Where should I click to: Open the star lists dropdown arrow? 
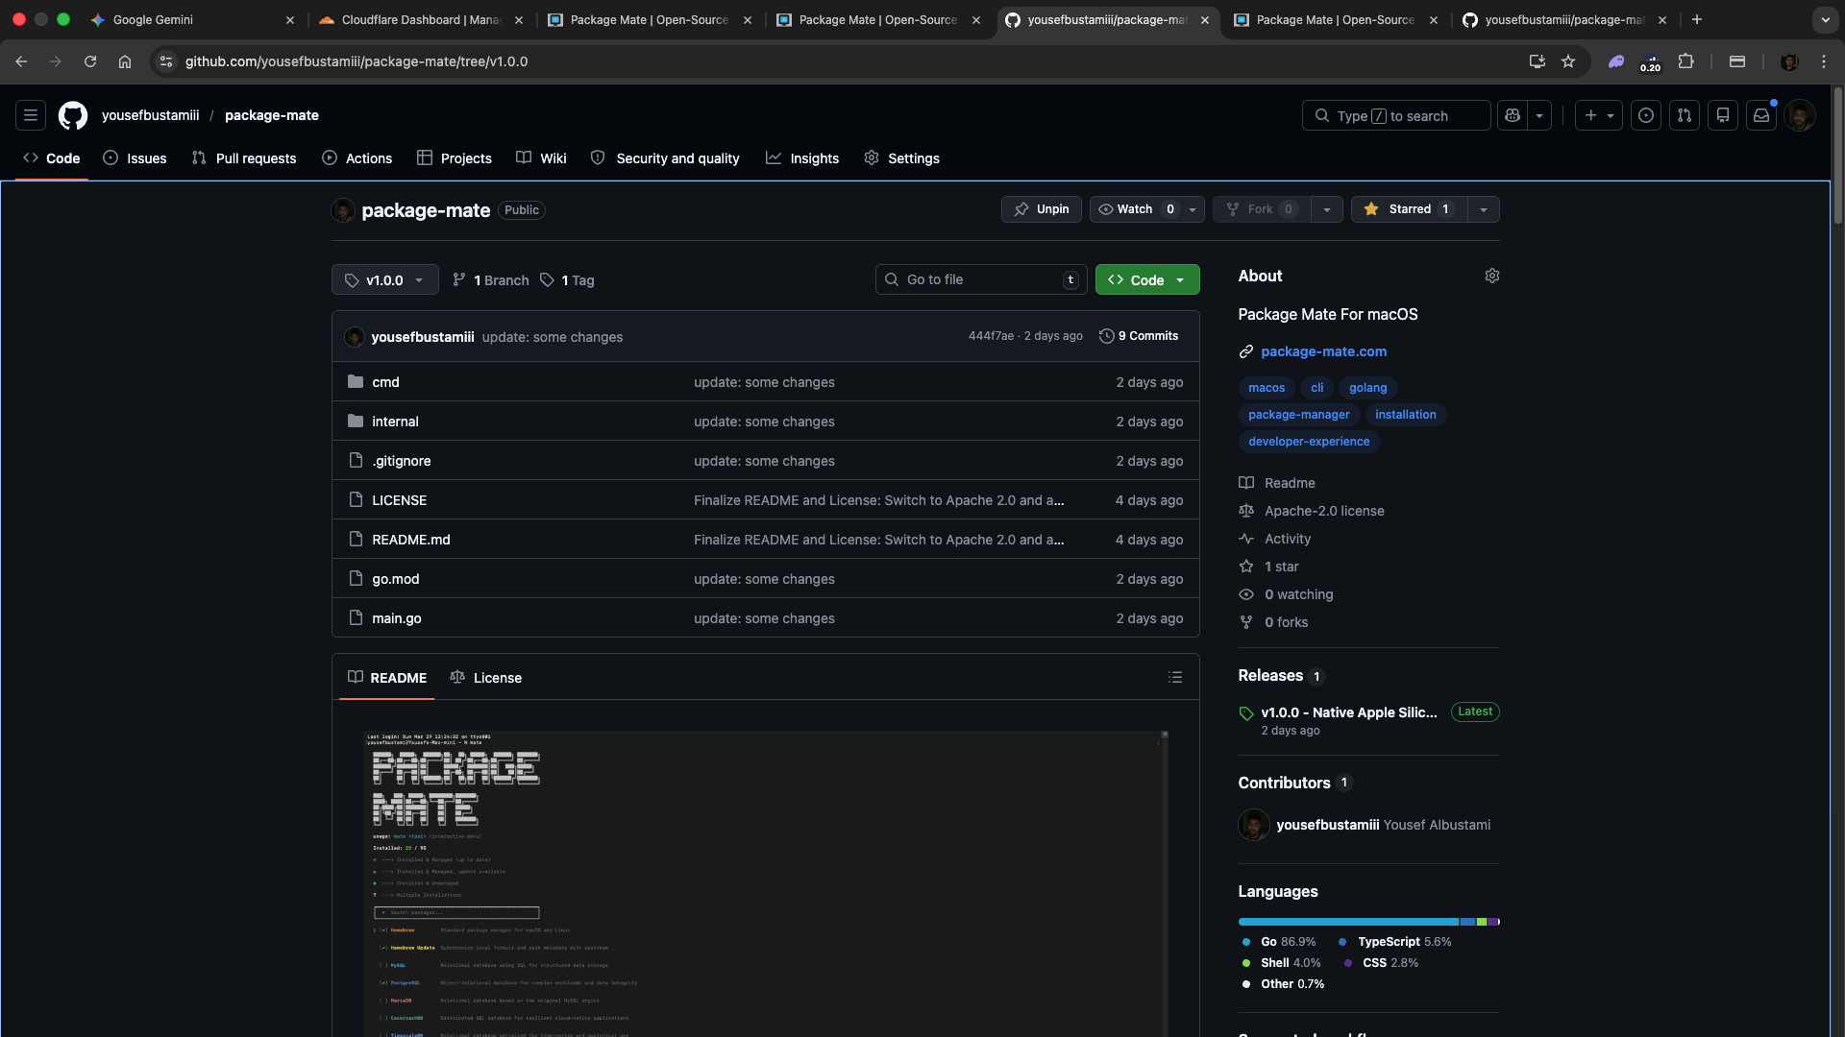(1484, 209)
